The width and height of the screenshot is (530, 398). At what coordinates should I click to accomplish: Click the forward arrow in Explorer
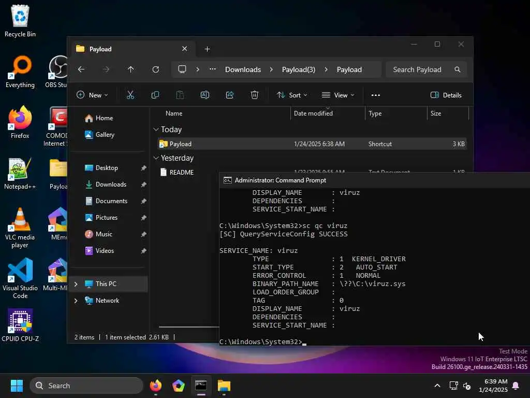tap(106, 69)
